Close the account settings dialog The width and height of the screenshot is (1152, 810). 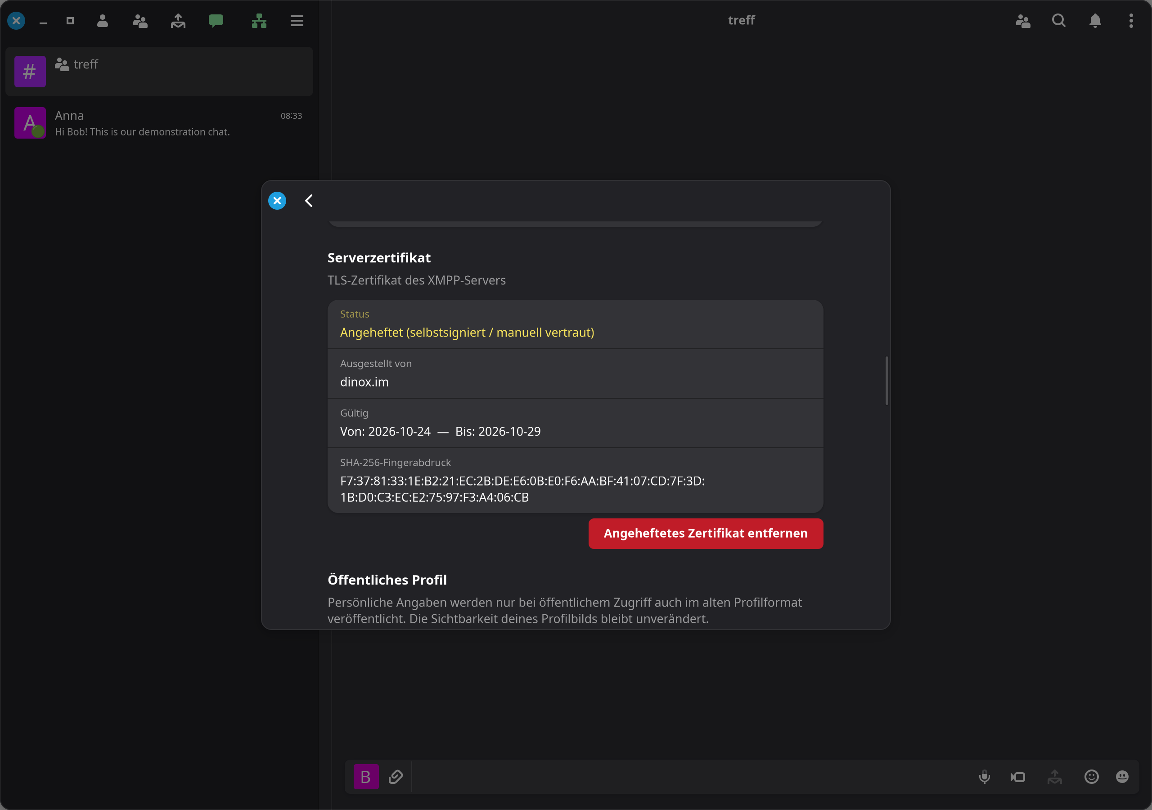point(277,201)
